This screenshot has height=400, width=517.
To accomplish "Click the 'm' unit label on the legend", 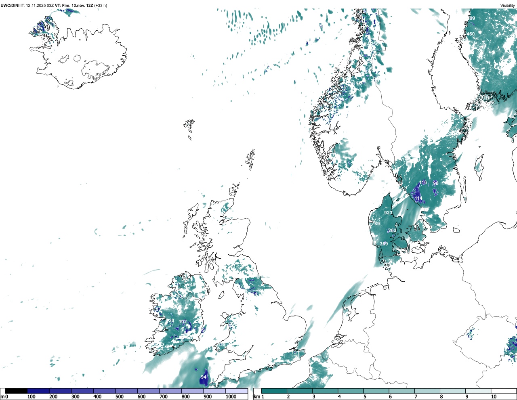I will [x=2, y=397].
